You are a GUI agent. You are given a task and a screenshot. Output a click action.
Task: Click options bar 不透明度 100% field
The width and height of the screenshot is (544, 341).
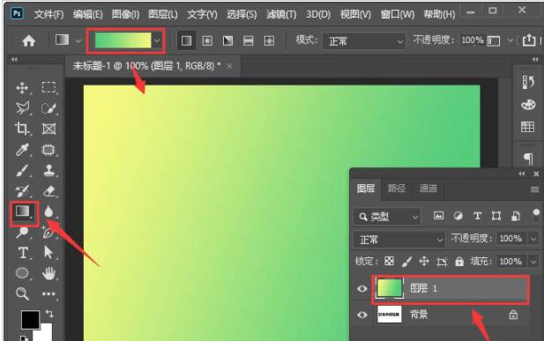coord(473,41)
